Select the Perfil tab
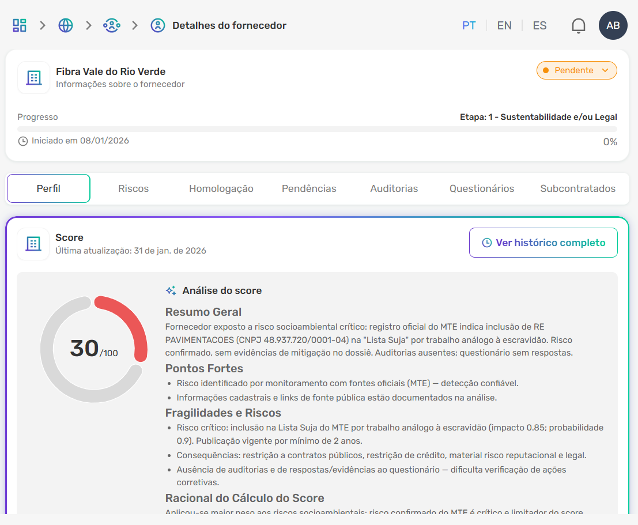 point(48,188)
